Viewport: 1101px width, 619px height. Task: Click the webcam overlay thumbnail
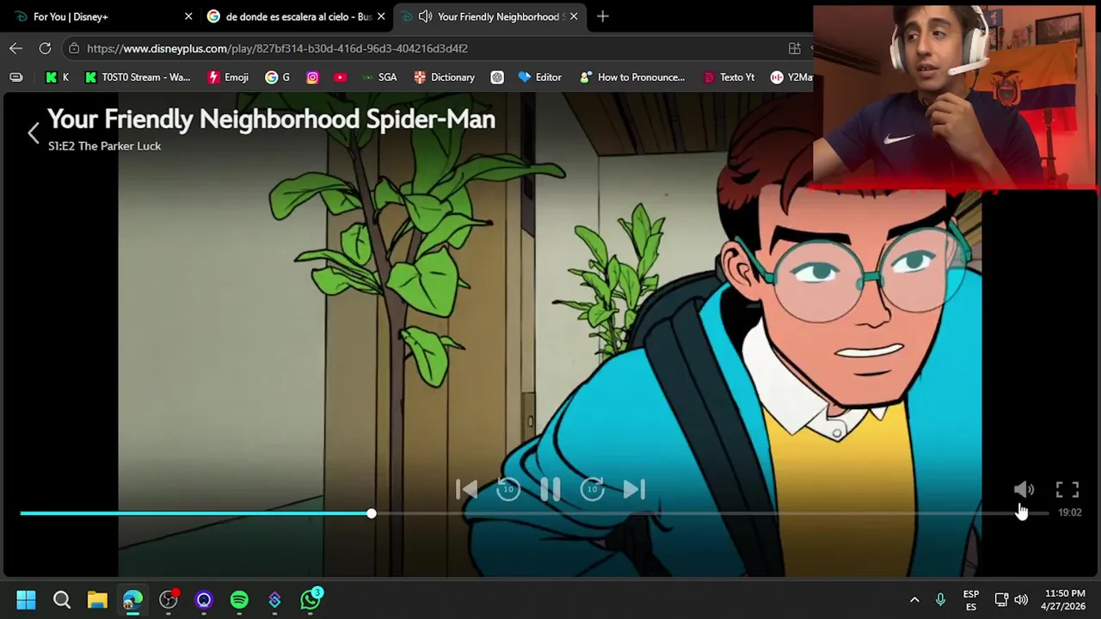coord(955,96)
